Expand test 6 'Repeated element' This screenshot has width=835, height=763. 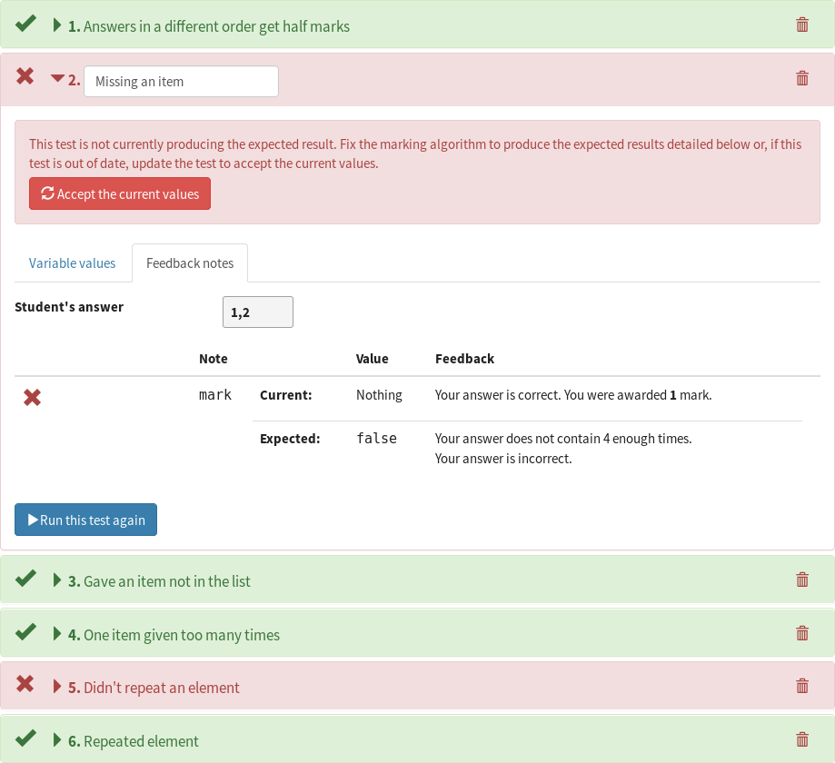[57, 740]
